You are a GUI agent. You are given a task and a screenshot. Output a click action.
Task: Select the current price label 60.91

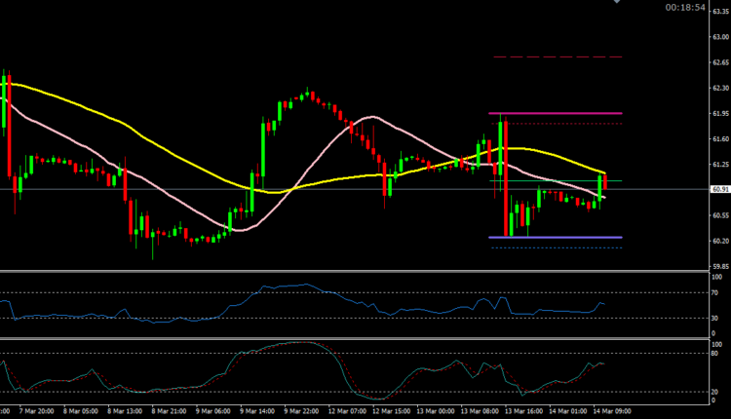(x=716, y=189)
